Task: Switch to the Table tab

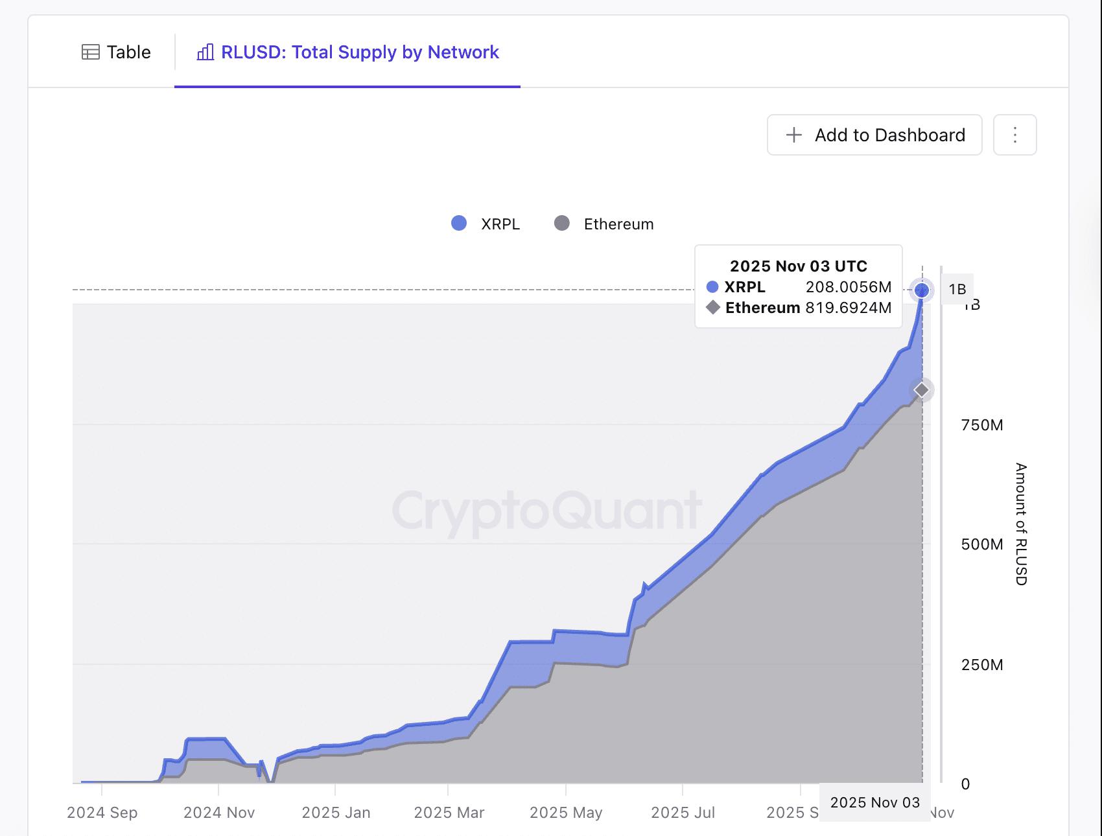Action: point(117,51)
